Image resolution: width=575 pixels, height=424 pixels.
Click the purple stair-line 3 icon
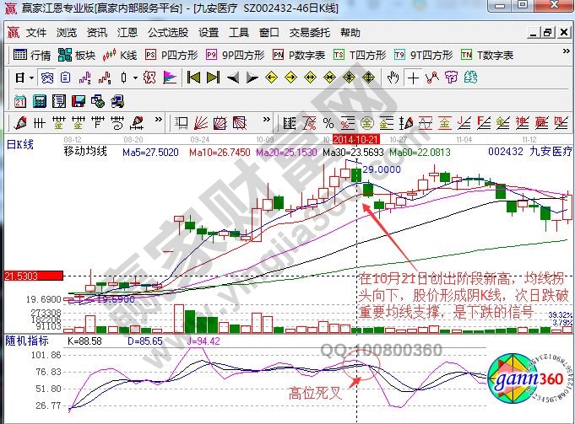point(84,78)
